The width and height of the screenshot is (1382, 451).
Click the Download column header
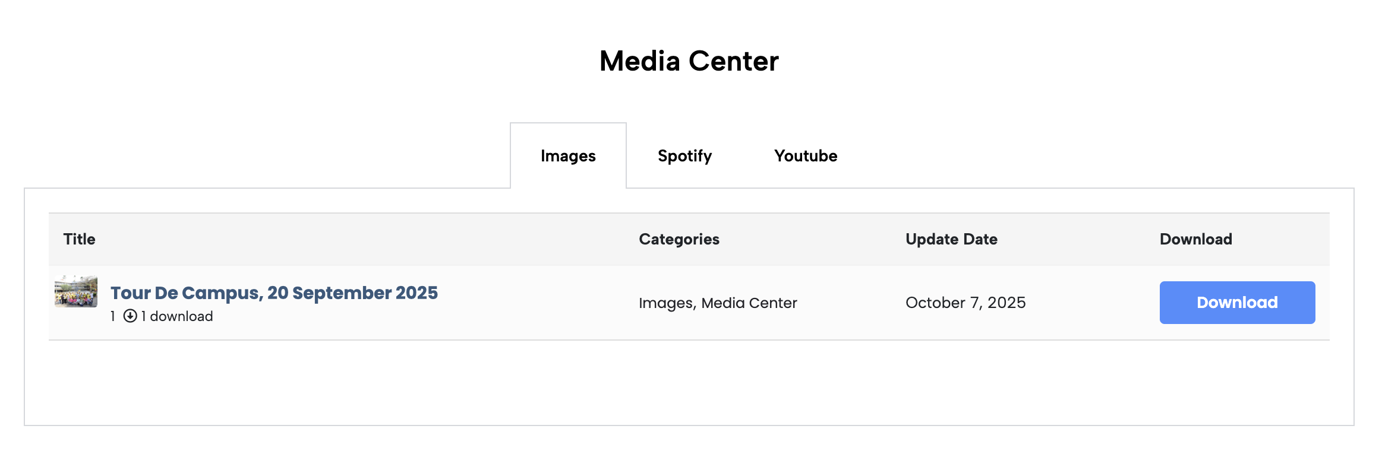[x=1195, y=239]
